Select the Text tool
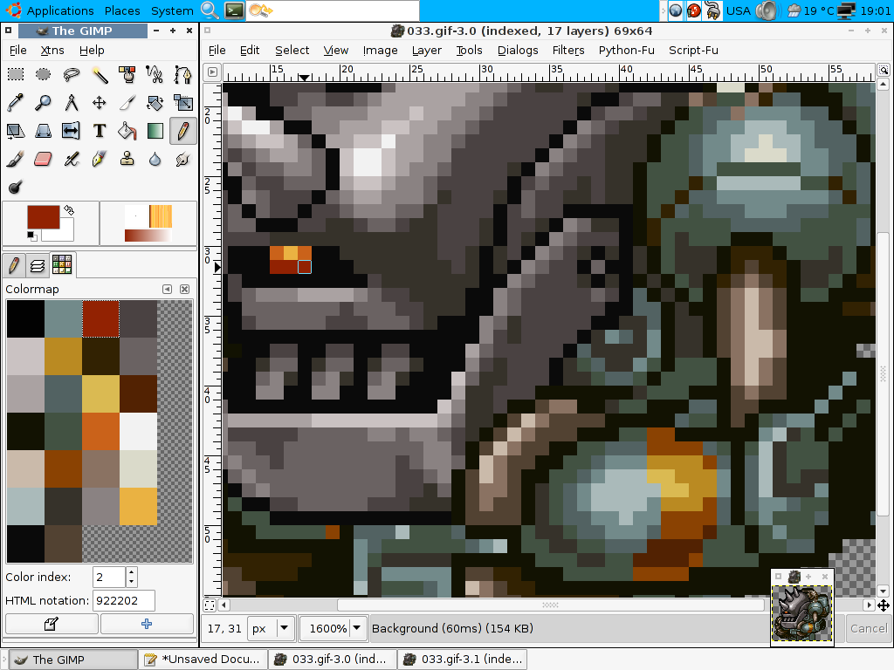Viewport: 894px width, 670px height. coord(99,131)
